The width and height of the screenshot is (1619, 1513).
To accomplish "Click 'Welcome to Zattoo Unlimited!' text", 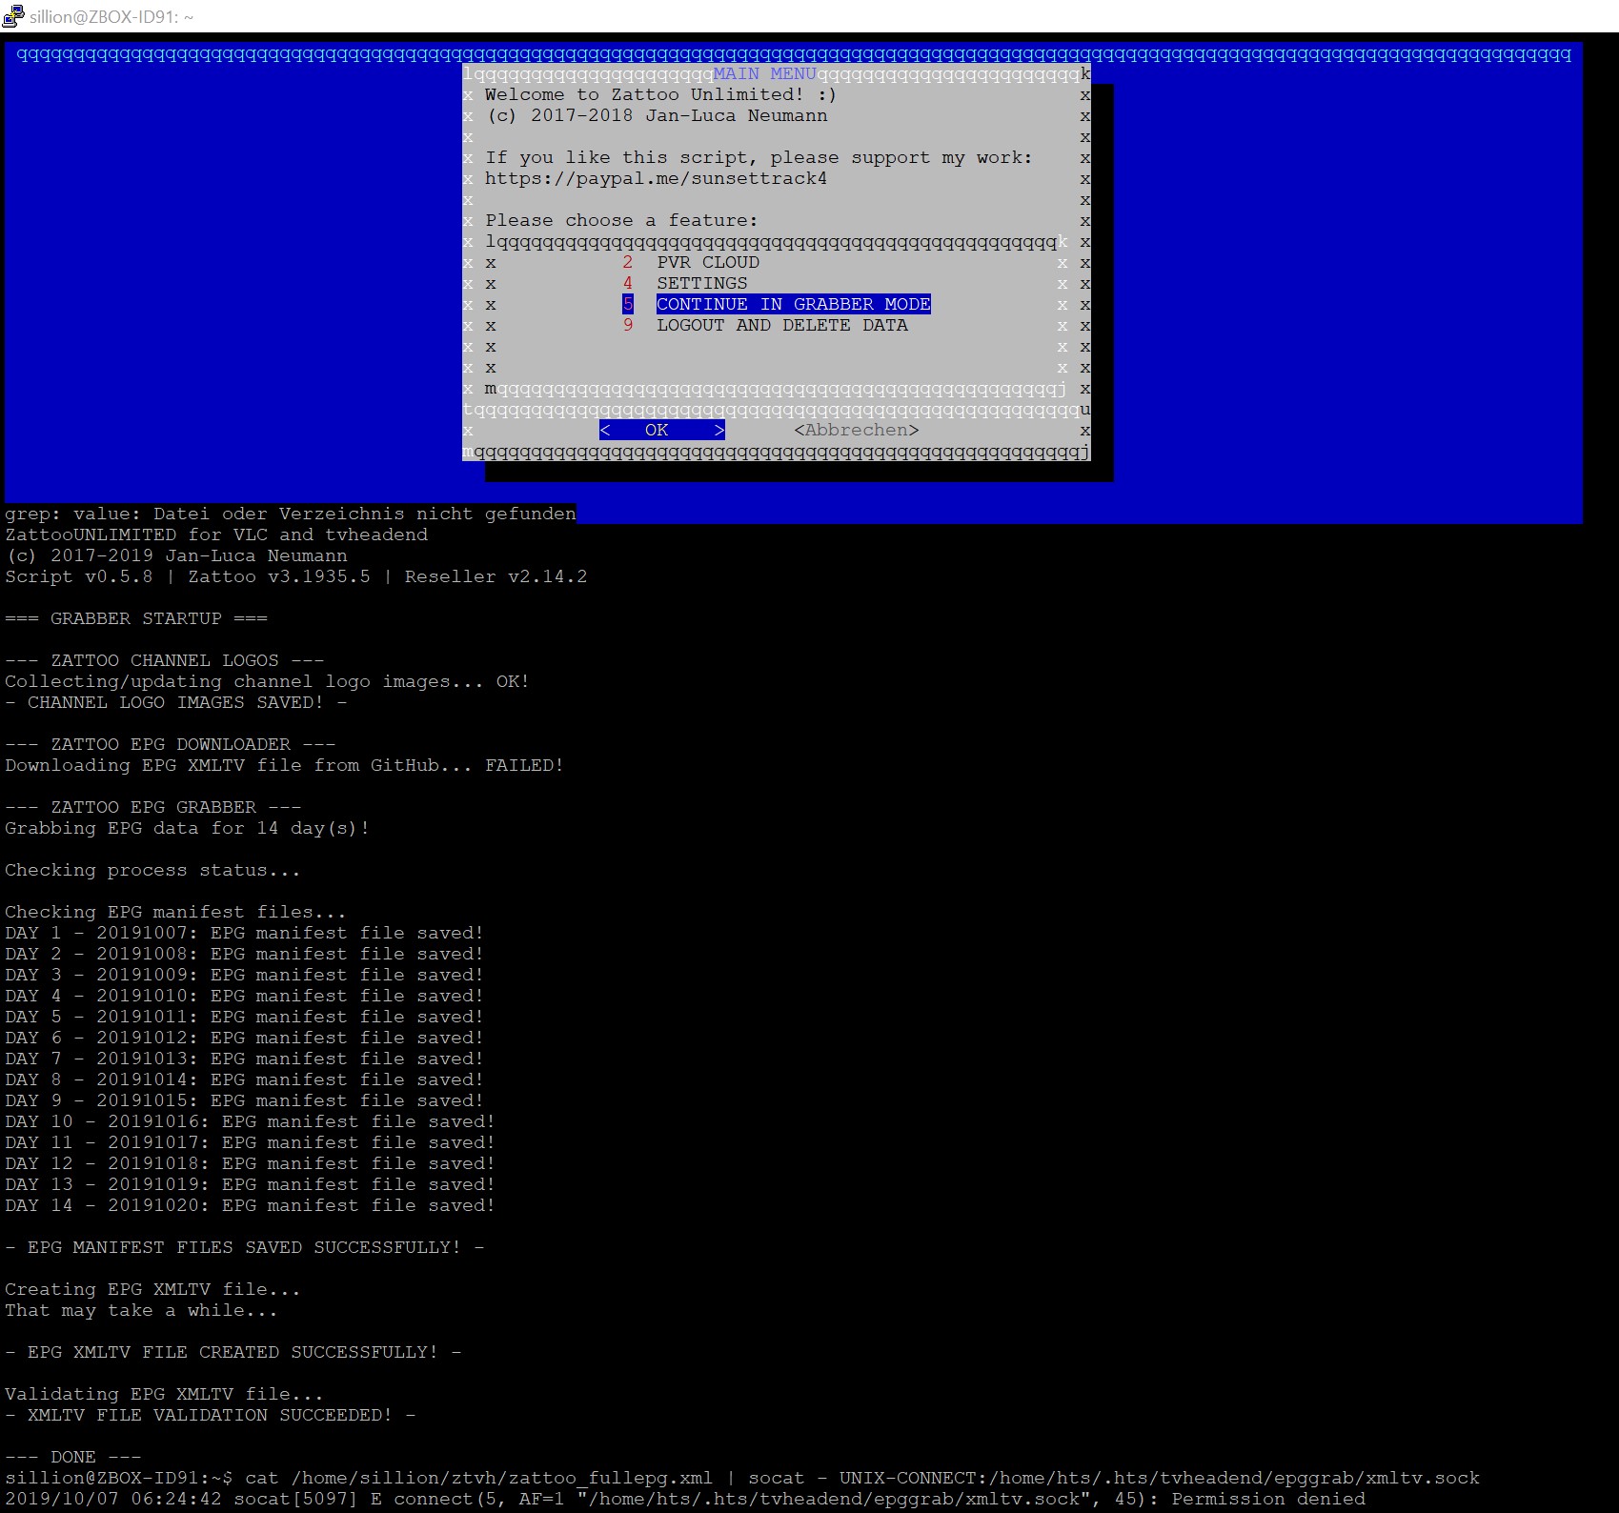I will pyautogui.click(x=644, y=95).
